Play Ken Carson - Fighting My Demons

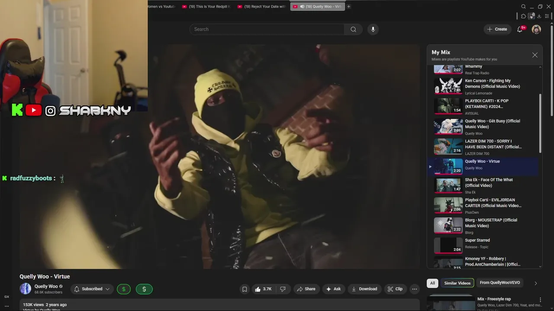485,86
